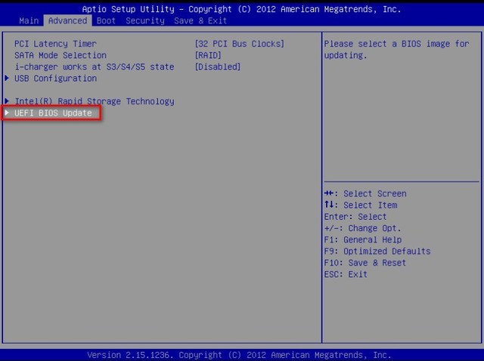Toggle the i-charger Disabled setting

tap(218, 66)
